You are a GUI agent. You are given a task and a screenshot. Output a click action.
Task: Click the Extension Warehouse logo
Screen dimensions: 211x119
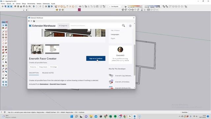[x=42, y=26]
